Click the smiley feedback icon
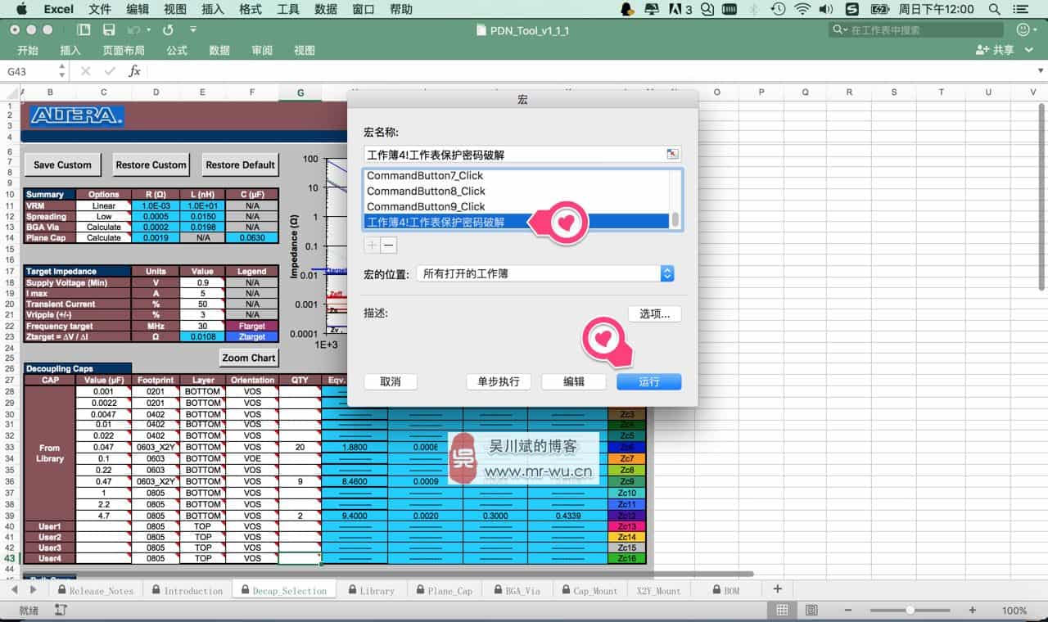The width and height of the screenshot is (1048, 622). coord(1023,29)
